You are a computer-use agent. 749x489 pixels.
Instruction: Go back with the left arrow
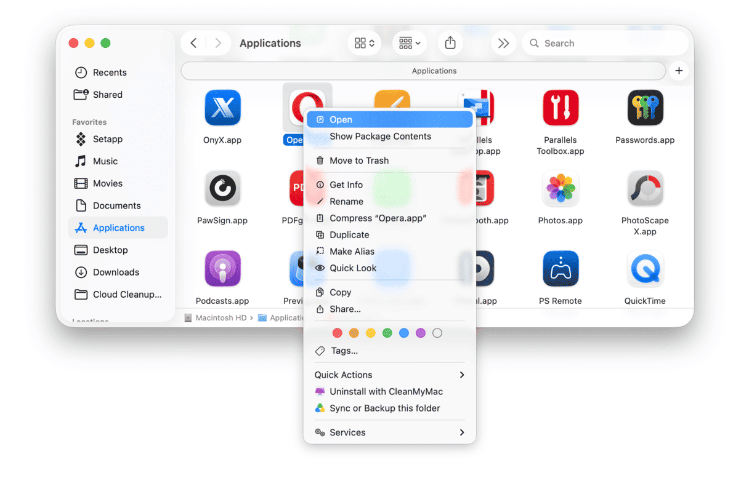193,43
